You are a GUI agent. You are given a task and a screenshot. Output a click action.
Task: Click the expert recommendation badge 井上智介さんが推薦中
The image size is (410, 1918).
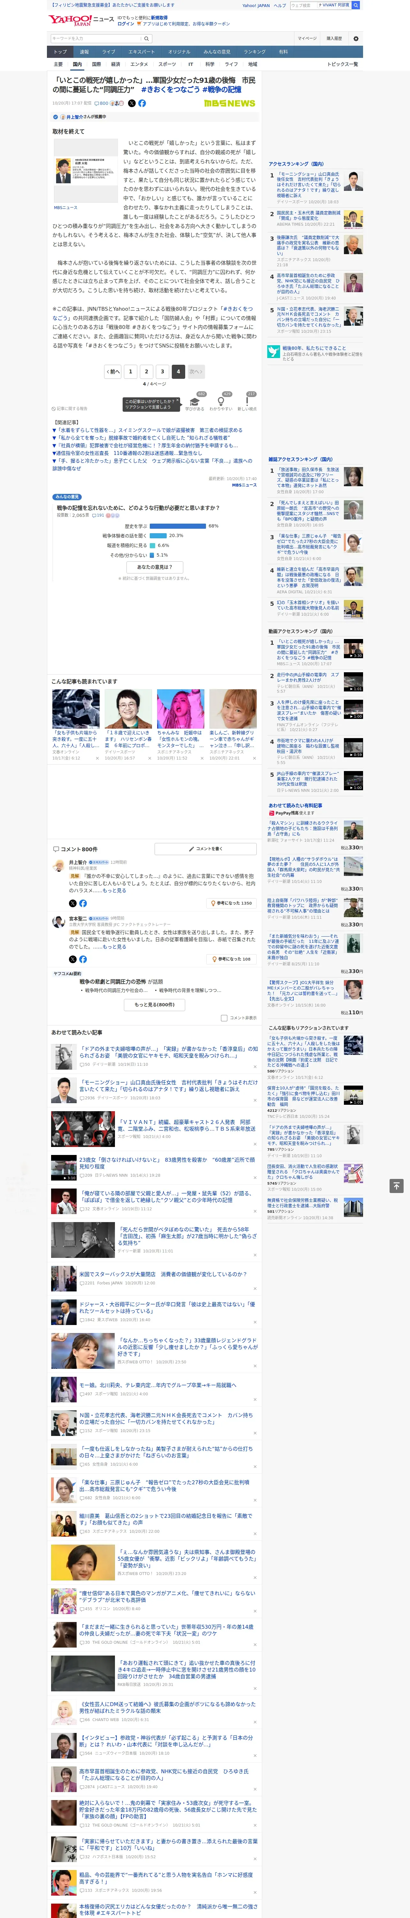[80, 117]
